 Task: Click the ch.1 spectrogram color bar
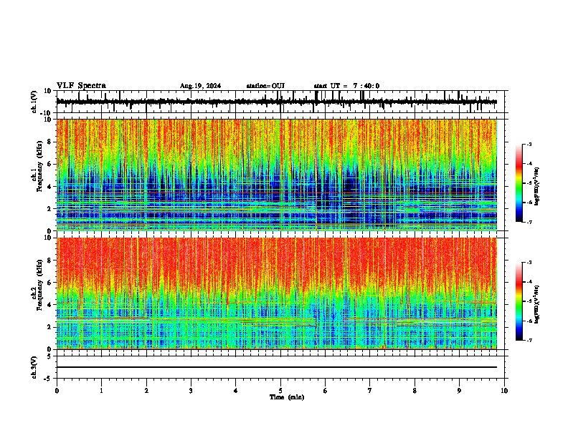519,183
